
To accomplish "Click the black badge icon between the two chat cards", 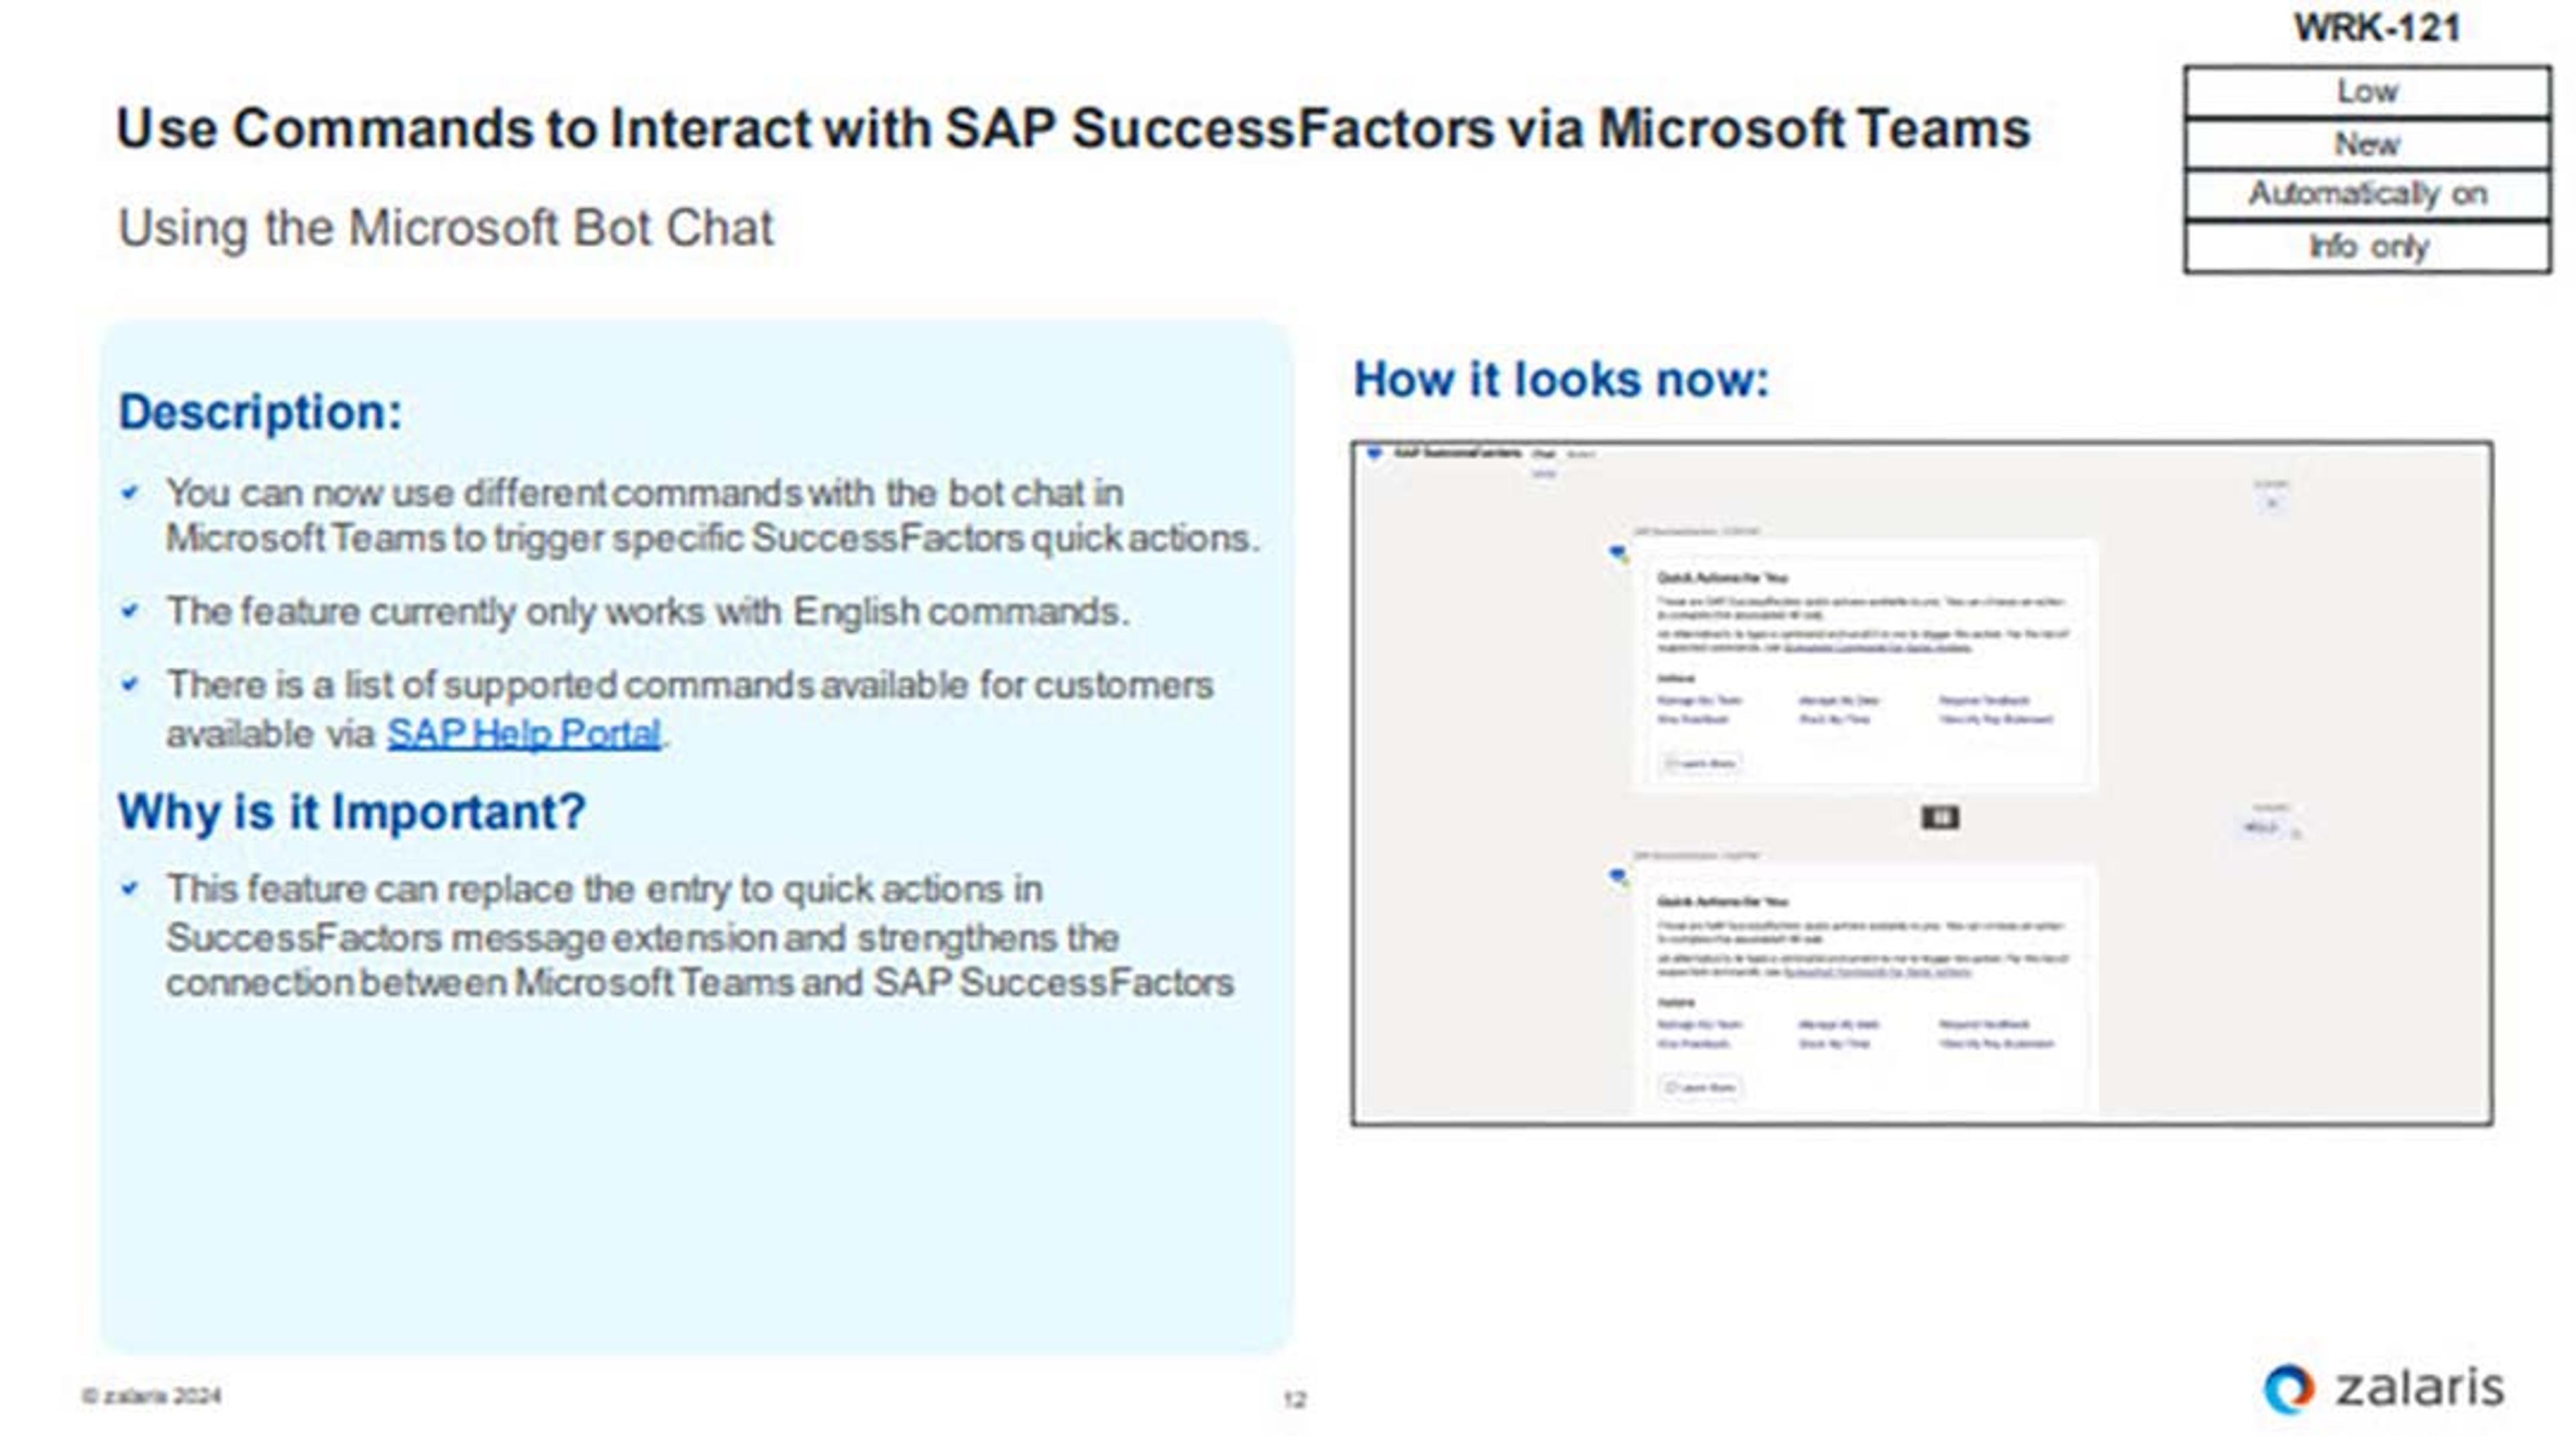I will point(1940,818).
